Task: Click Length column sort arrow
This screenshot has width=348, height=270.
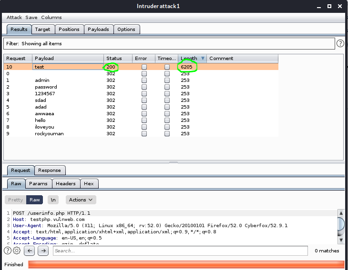Action: click(x=203, y=58)
